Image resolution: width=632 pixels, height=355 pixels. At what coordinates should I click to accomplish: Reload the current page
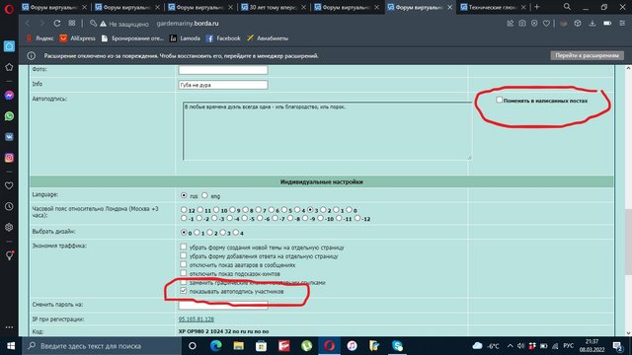click(57, 24)
